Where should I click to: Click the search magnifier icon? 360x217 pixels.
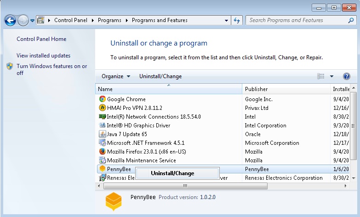click(x=351, y=20)
